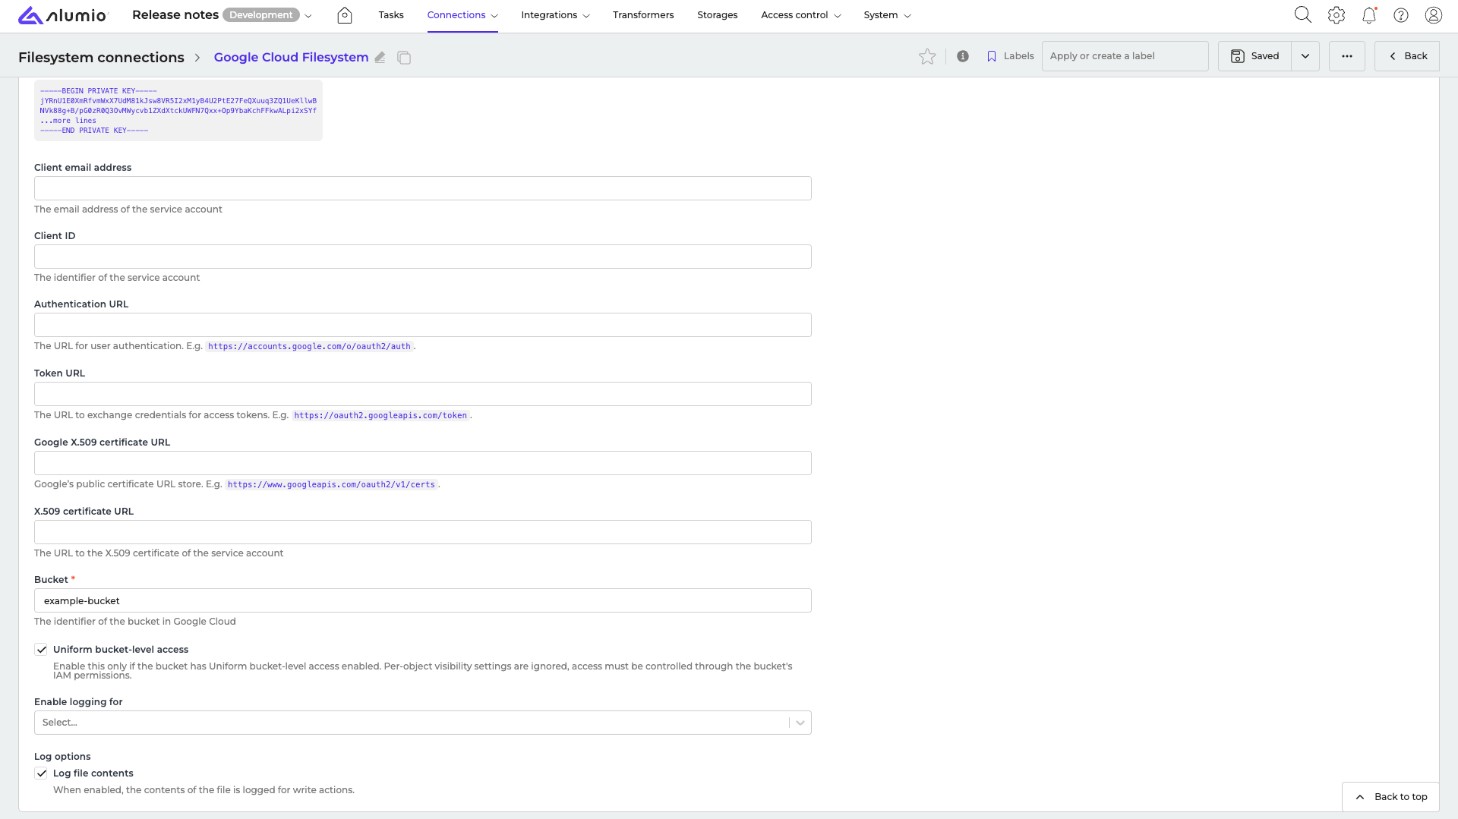Screen dimensions: 1458x819
Task: Click the Saved button
Action: tap(1255, 56)
